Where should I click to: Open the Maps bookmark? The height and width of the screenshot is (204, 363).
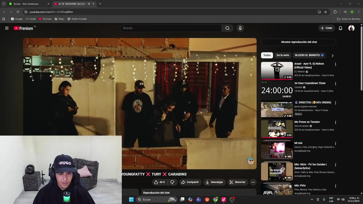pyautogui.click(x=60, y=19)
